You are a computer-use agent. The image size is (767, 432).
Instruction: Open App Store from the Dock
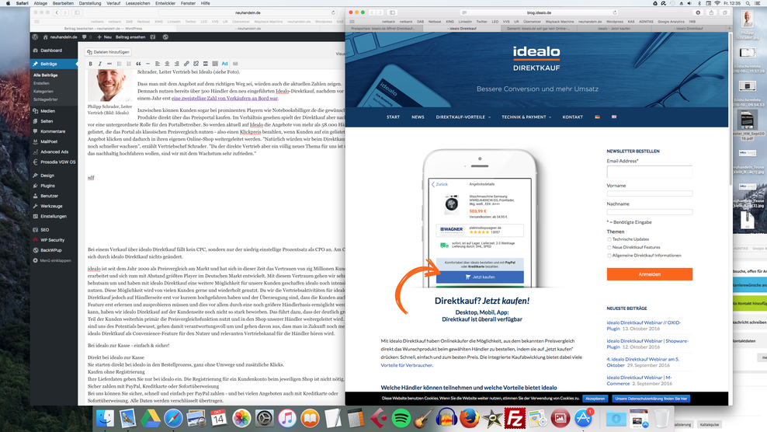[583, 418]
